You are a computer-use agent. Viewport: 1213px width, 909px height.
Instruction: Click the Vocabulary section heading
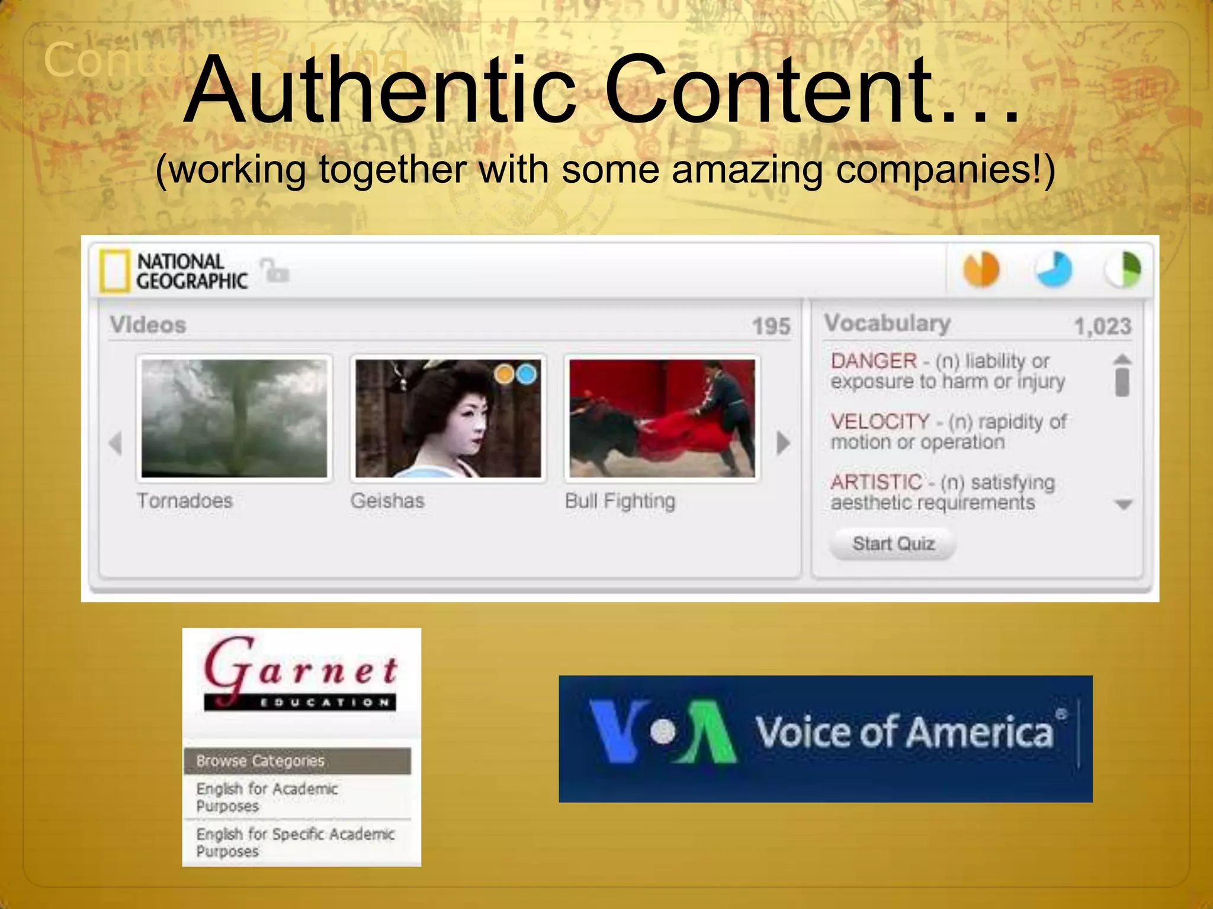pos(887,323)
